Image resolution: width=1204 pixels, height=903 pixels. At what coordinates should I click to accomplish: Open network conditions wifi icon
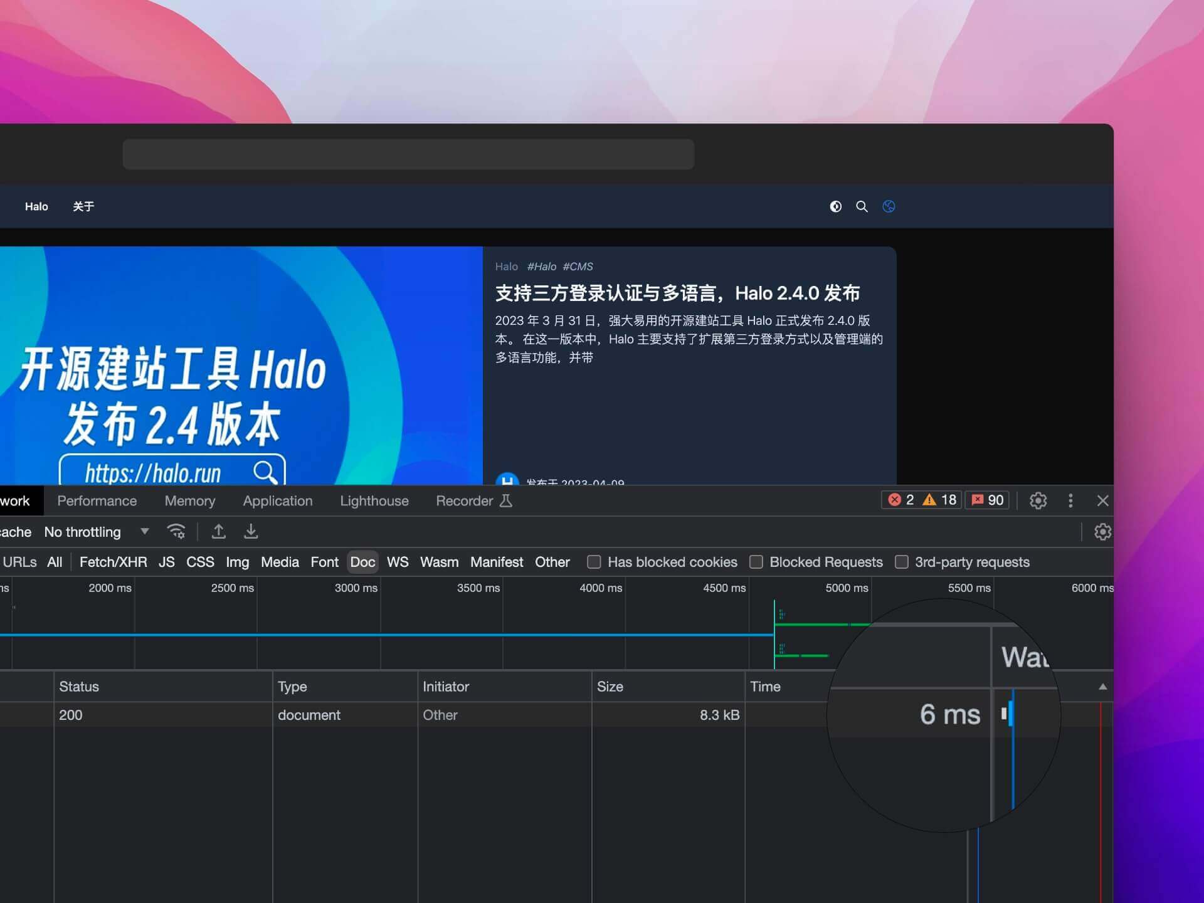tap(176, 532)
